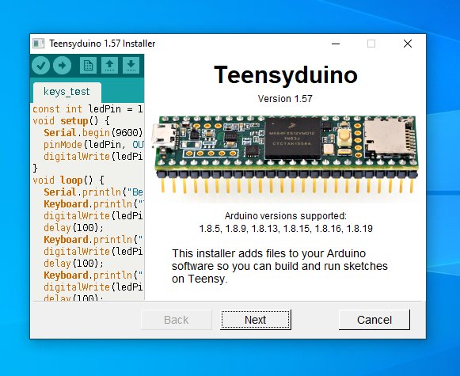
Task: Click the Verify checkmark icon
Action: coord(41,65)
